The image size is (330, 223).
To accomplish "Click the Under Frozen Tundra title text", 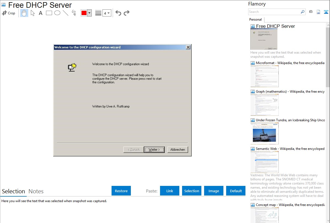I will tap(290, 120).
